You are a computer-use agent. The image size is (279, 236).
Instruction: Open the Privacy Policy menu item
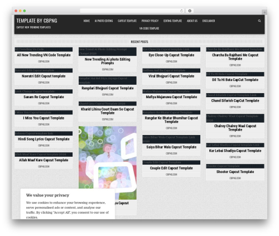click(x=150, y=21)
